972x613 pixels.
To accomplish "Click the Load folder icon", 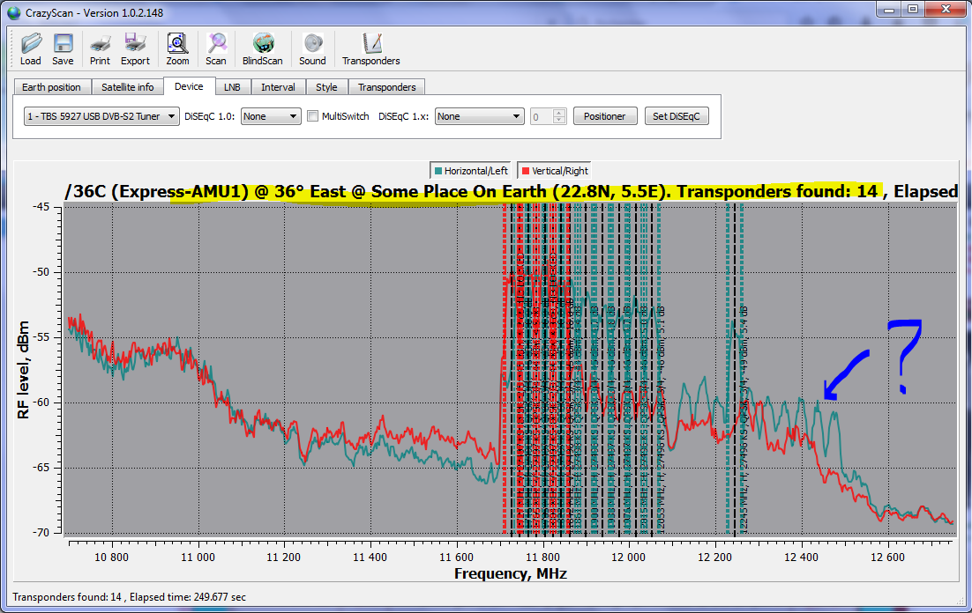I will 31,48.
